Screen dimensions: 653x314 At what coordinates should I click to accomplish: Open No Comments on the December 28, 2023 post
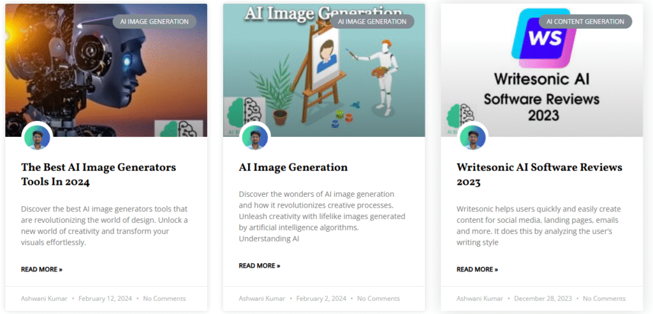604,299
